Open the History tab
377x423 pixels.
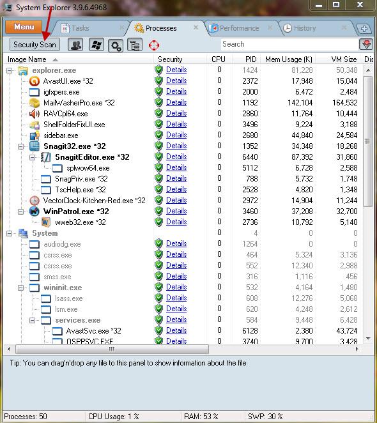pyautogui.click(x=316, y=28)
